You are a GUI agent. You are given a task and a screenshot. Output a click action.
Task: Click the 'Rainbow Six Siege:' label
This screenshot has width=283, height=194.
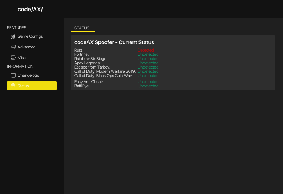pyautogui.click(x=91, y=59)
